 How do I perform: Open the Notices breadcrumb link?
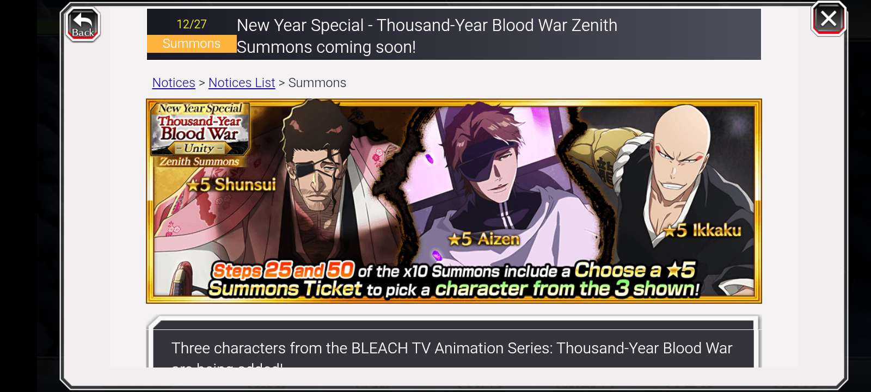tap(174, 83)
